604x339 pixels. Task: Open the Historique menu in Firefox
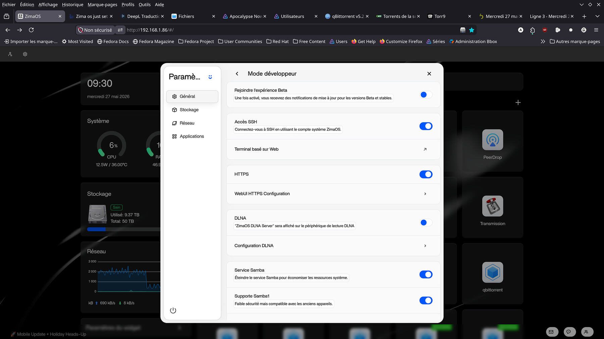[x=72, y=5]
